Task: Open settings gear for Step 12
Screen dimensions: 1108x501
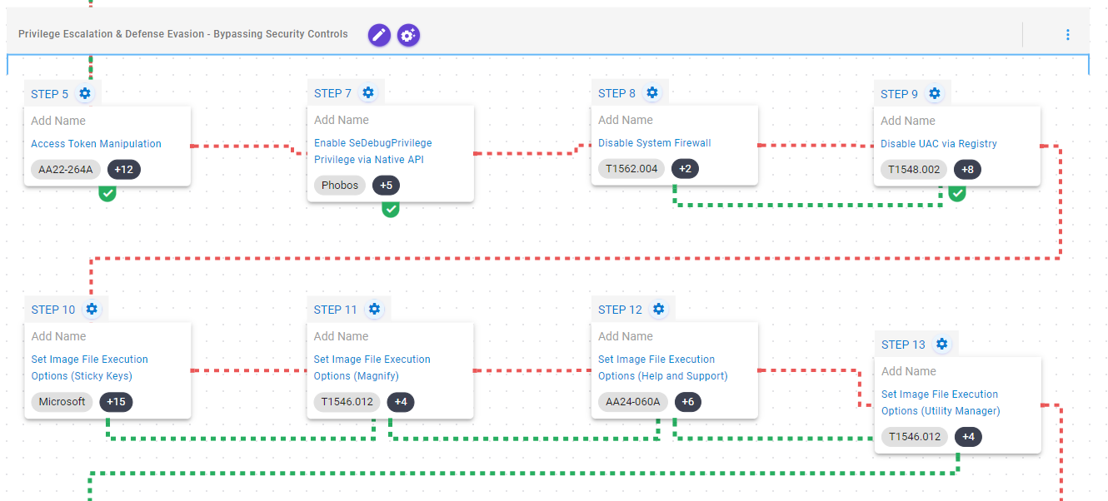Action: tap(659, 310)
